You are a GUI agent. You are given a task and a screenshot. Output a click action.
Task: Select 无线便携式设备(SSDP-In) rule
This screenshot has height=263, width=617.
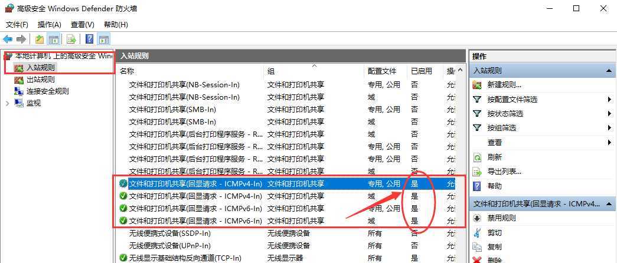tap(287, 233)
